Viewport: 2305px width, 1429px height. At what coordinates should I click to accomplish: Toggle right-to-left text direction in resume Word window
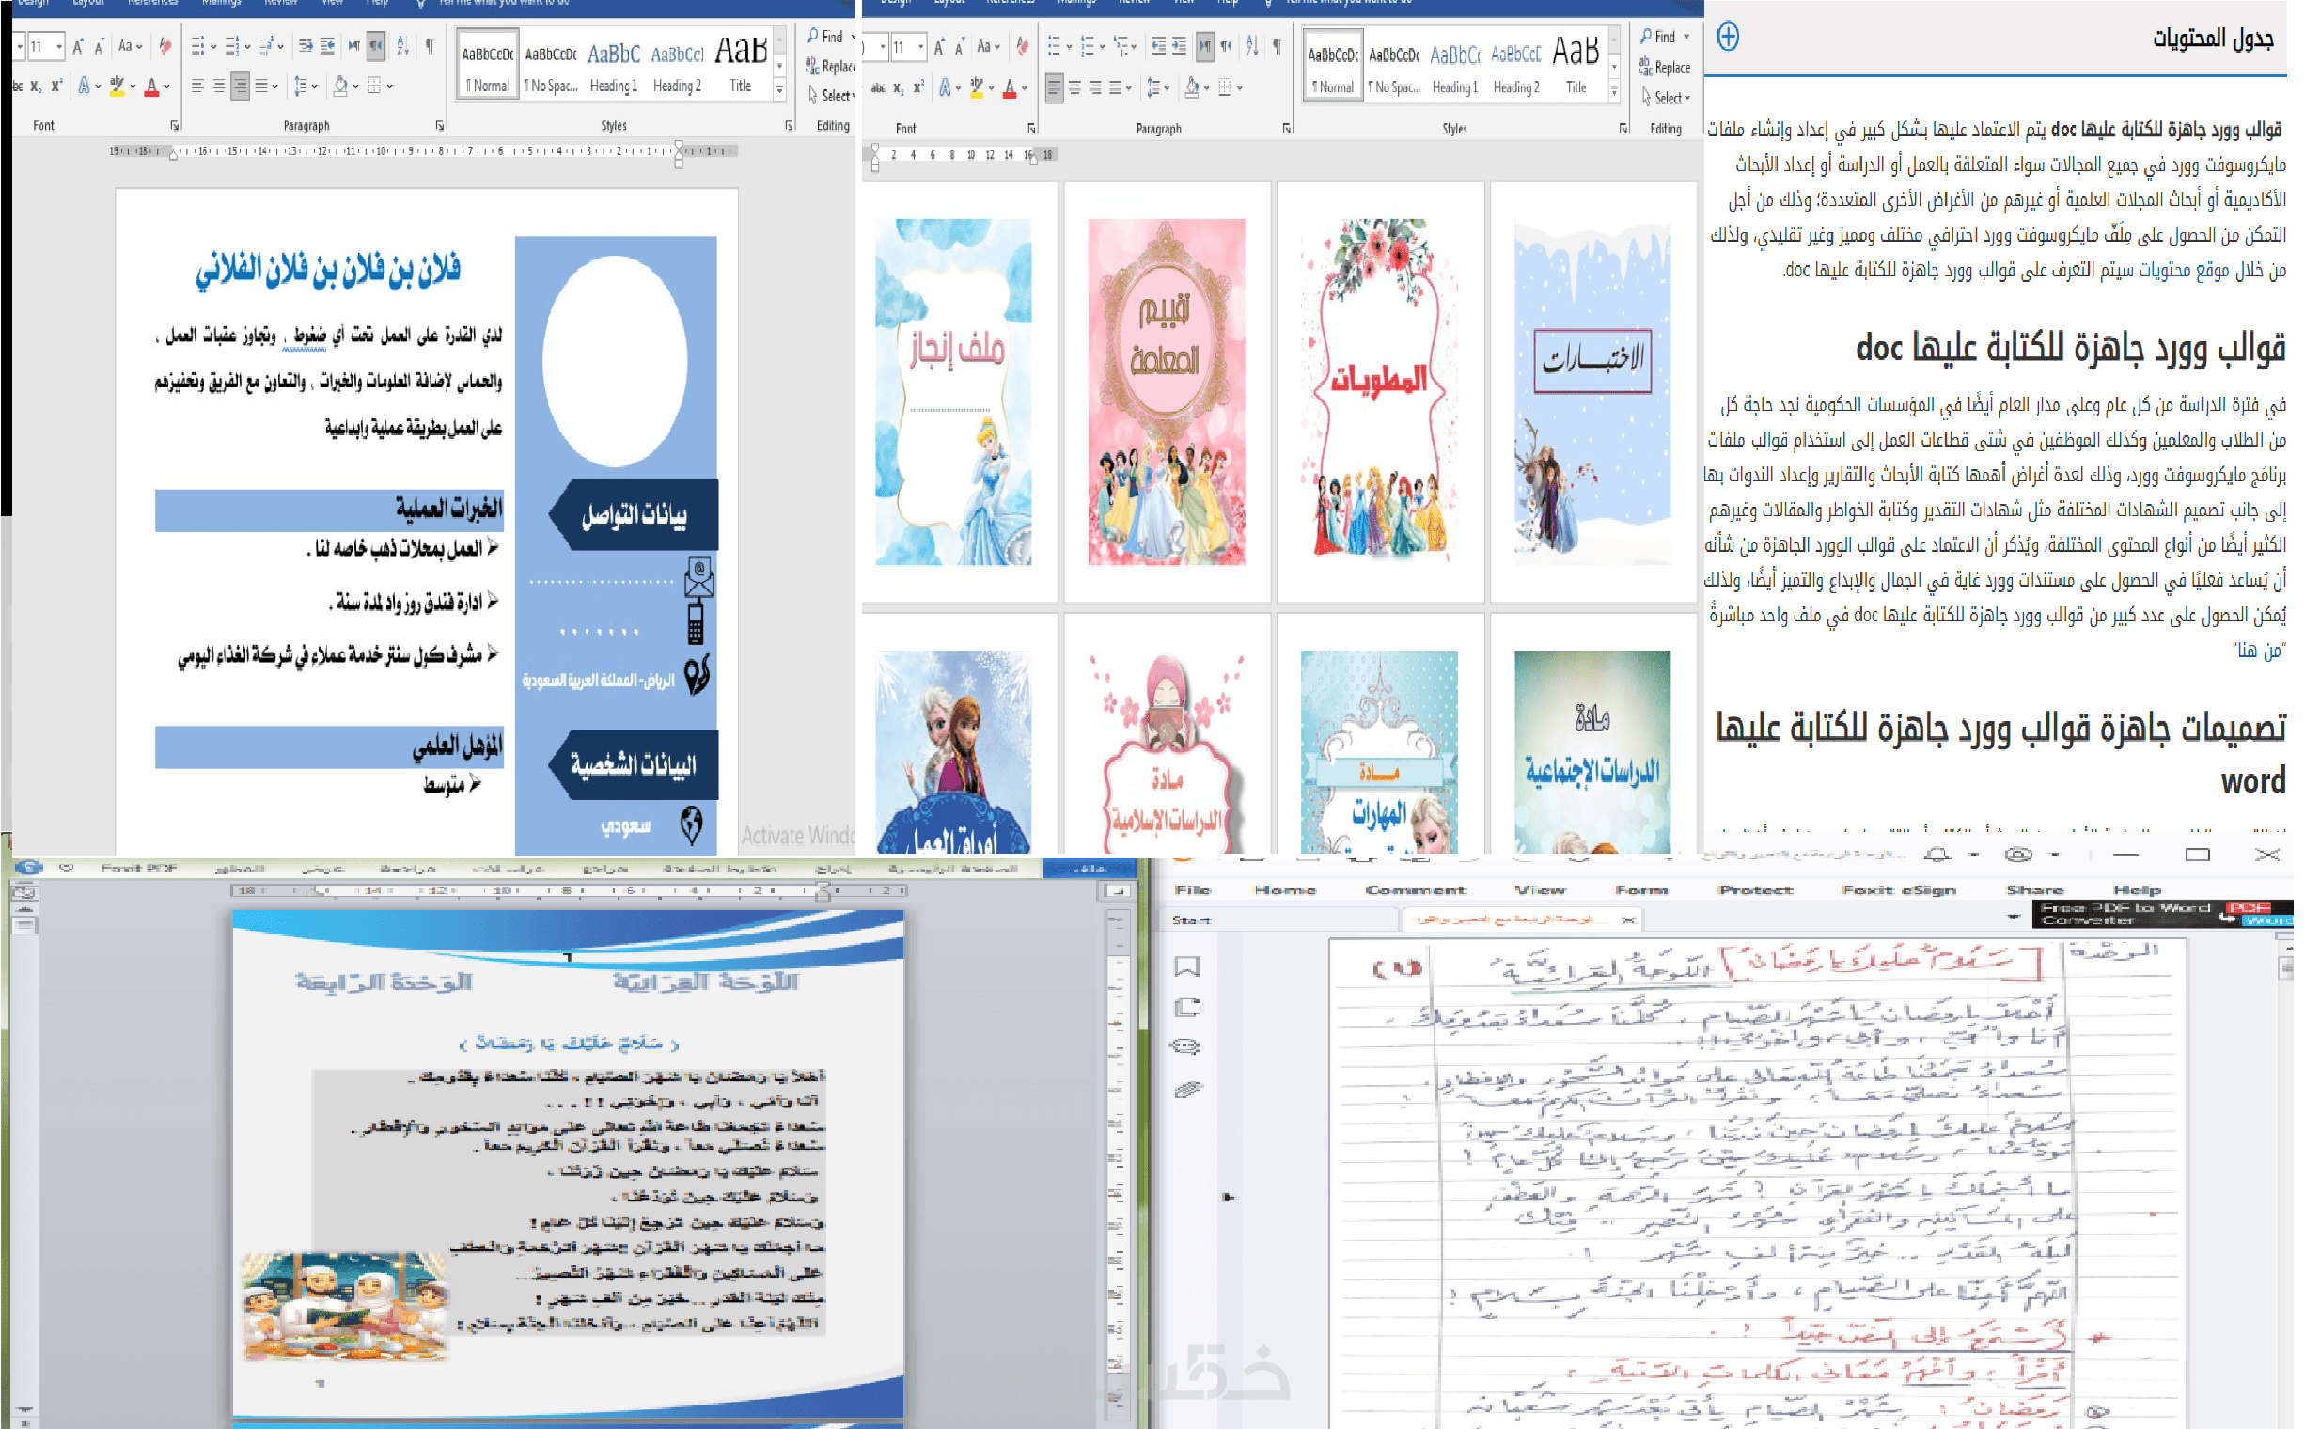coord(376,45)
